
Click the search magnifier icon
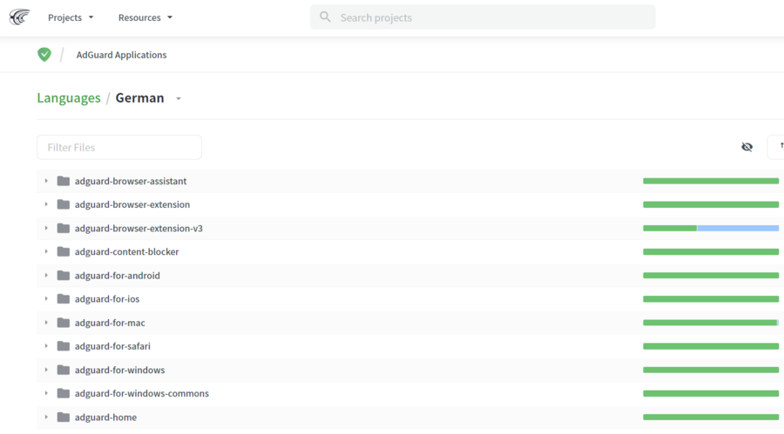pyautogui.click(x=325, y=17)
